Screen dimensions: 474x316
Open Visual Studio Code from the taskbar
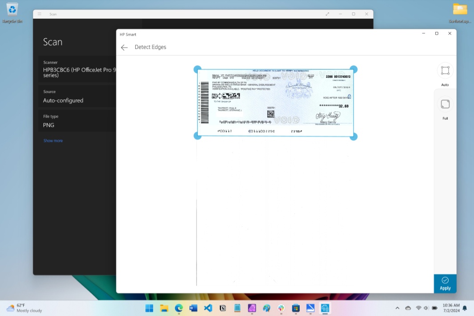tap(208, 308)
